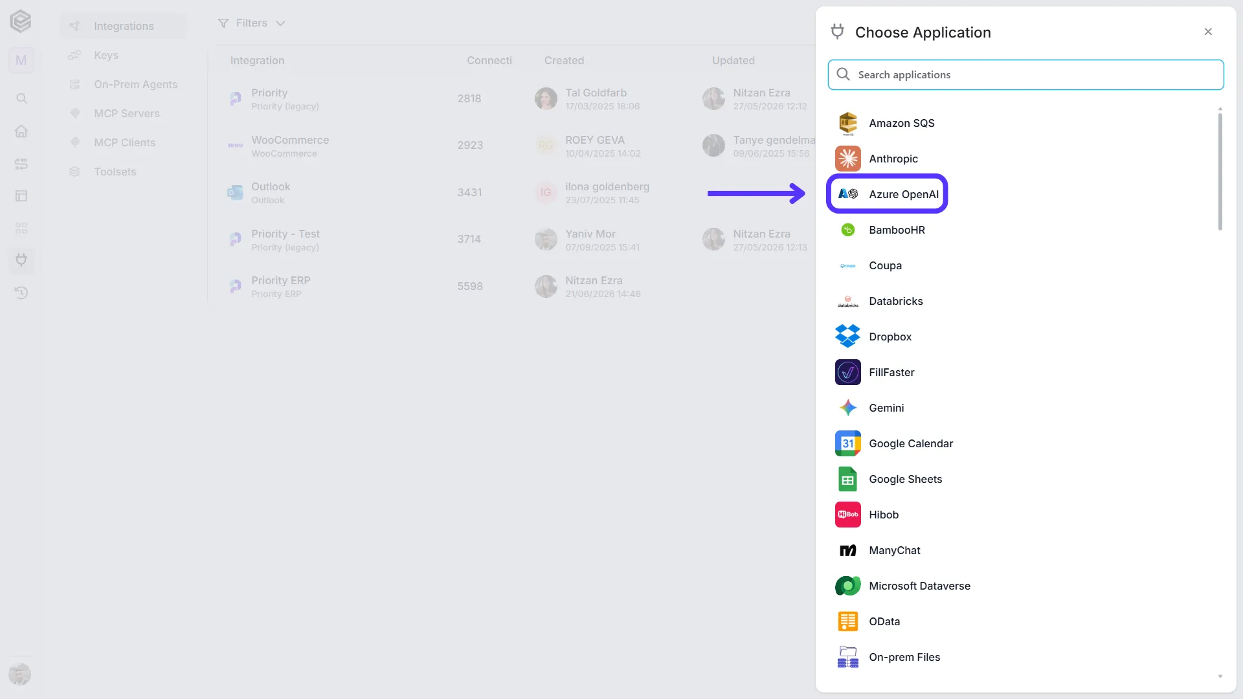Click the app logo at top left
1243x699 pixels.
(21, 21)
